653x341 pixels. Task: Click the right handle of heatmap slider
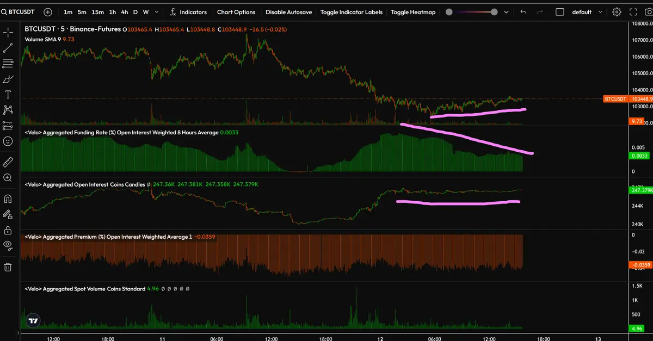click(494, 12)
